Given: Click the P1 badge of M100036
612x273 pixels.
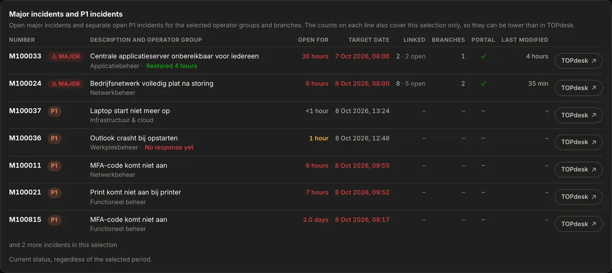Looking at the screenshot, I should coord(54,139).
